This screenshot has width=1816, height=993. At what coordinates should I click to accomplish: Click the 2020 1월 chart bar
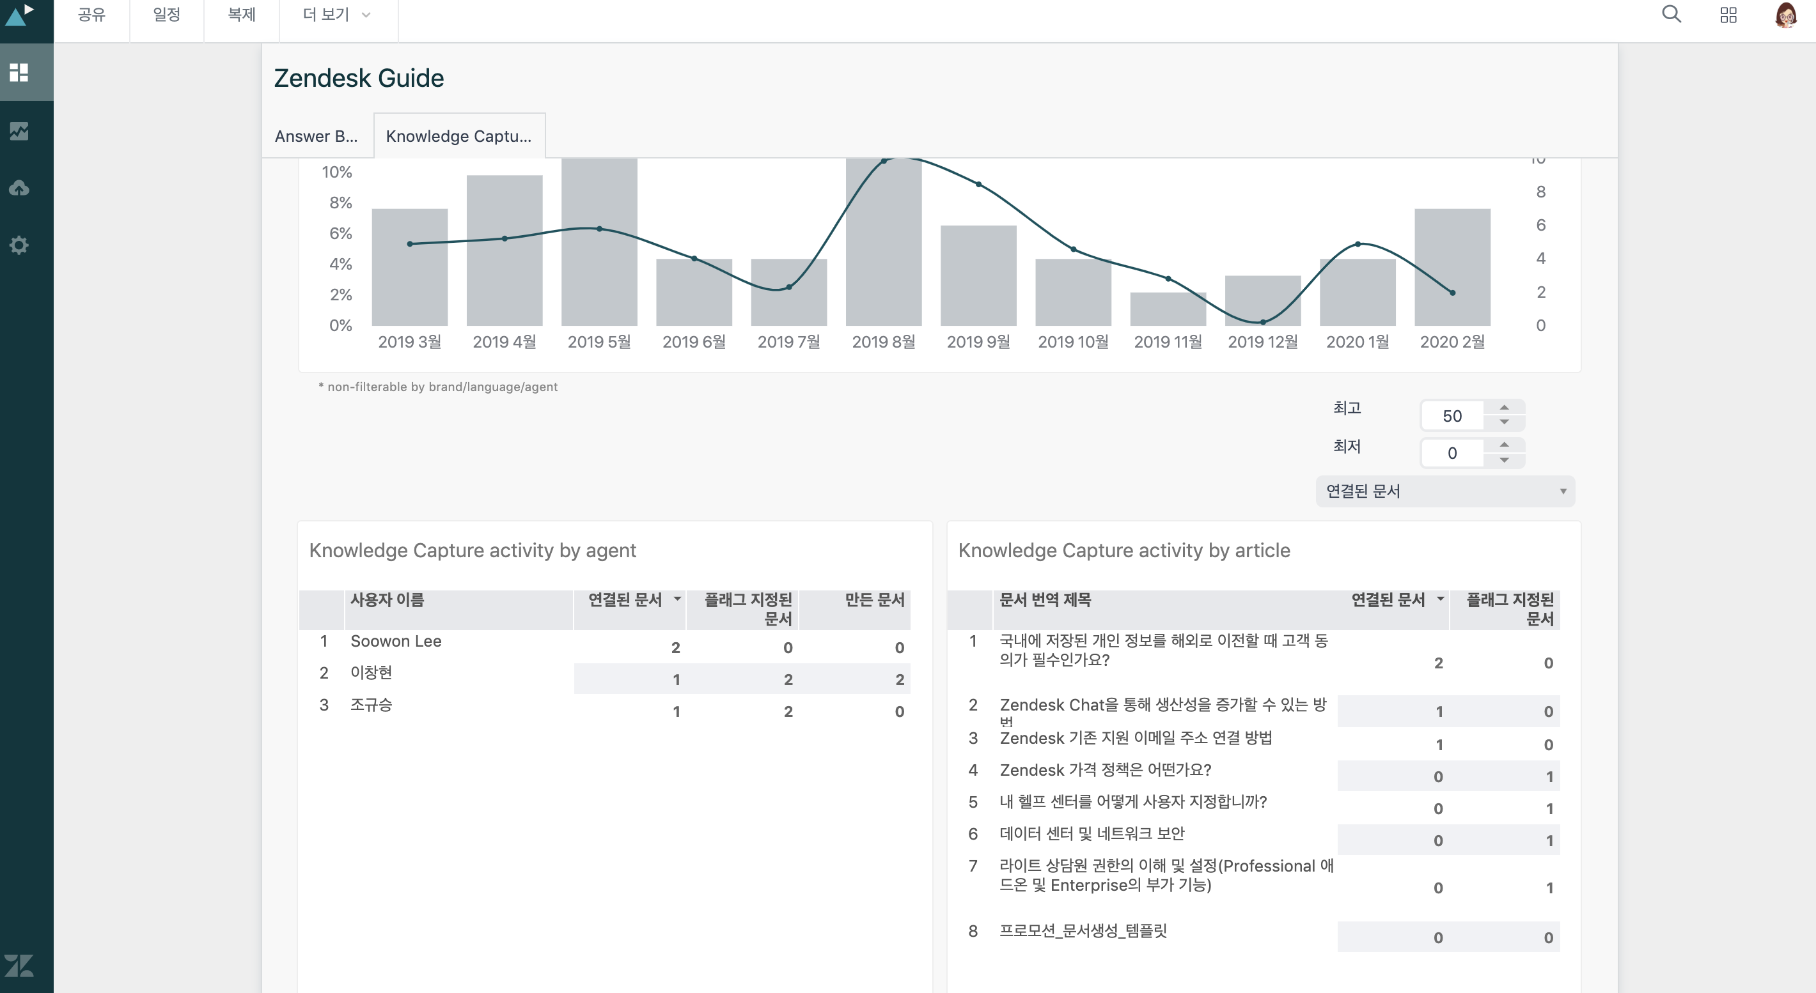click(x=1358, y=292)
